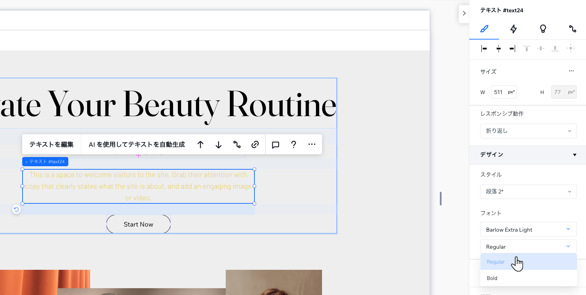Align element to left edge

(484, 49)
